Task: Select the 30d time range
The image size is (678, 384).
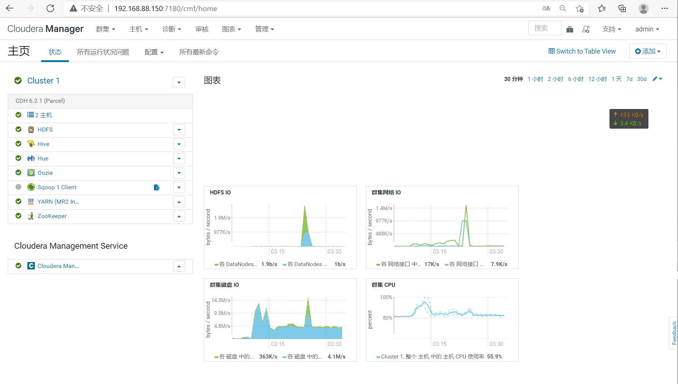Action: tap(642, 79)
